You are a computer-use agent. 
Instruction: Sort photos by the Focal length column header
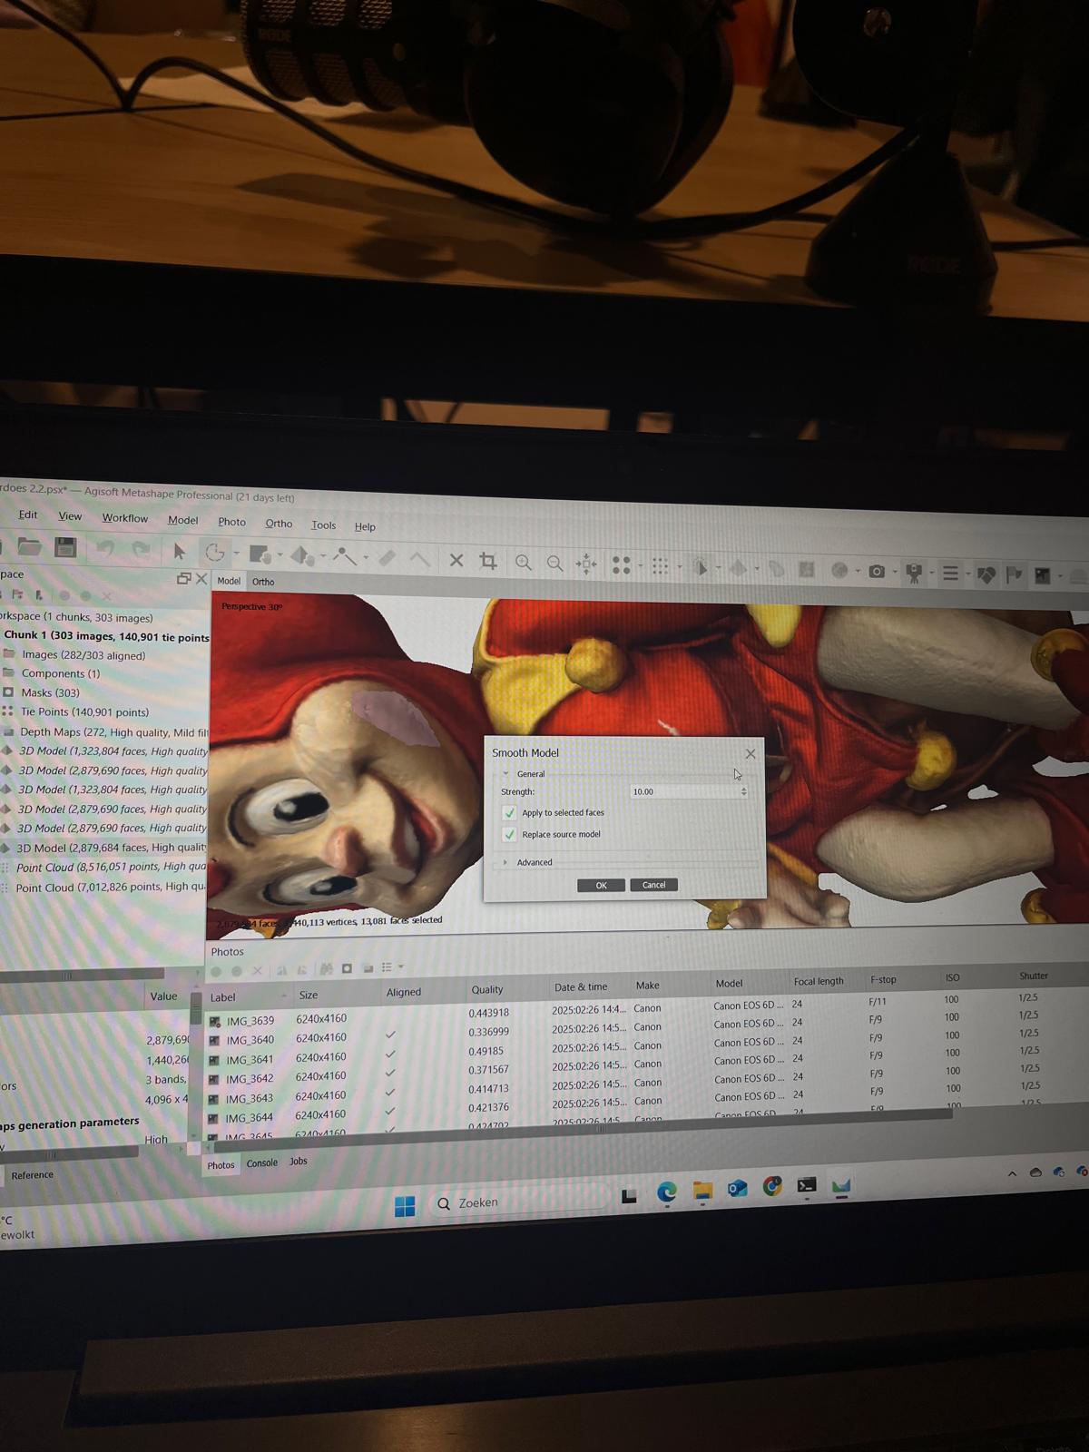(x=819, y=981)
